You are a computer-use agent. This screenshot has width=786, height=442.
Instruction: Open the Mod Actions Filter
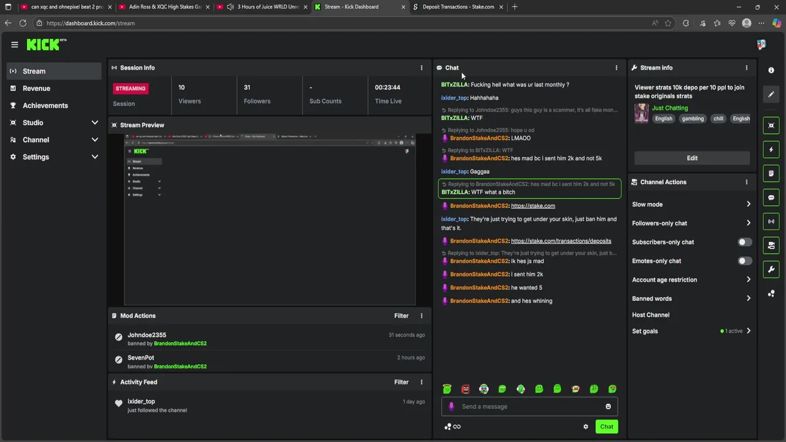tap(401, 316)
